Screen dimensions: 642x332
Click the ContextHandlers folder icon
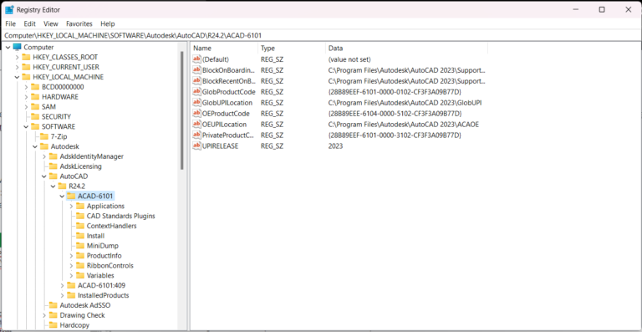[x=80, y=226]
